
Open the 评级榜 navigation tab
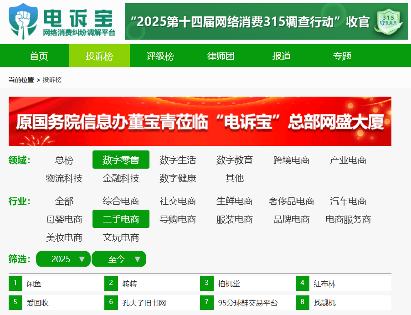coord(160,56)
